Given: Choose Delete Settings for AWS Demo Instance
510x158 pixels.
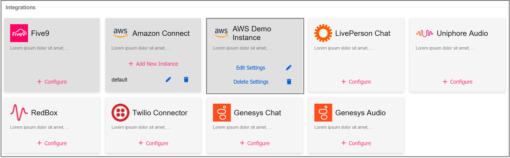Looking at the screenshot, I should [x=251, y=82].
